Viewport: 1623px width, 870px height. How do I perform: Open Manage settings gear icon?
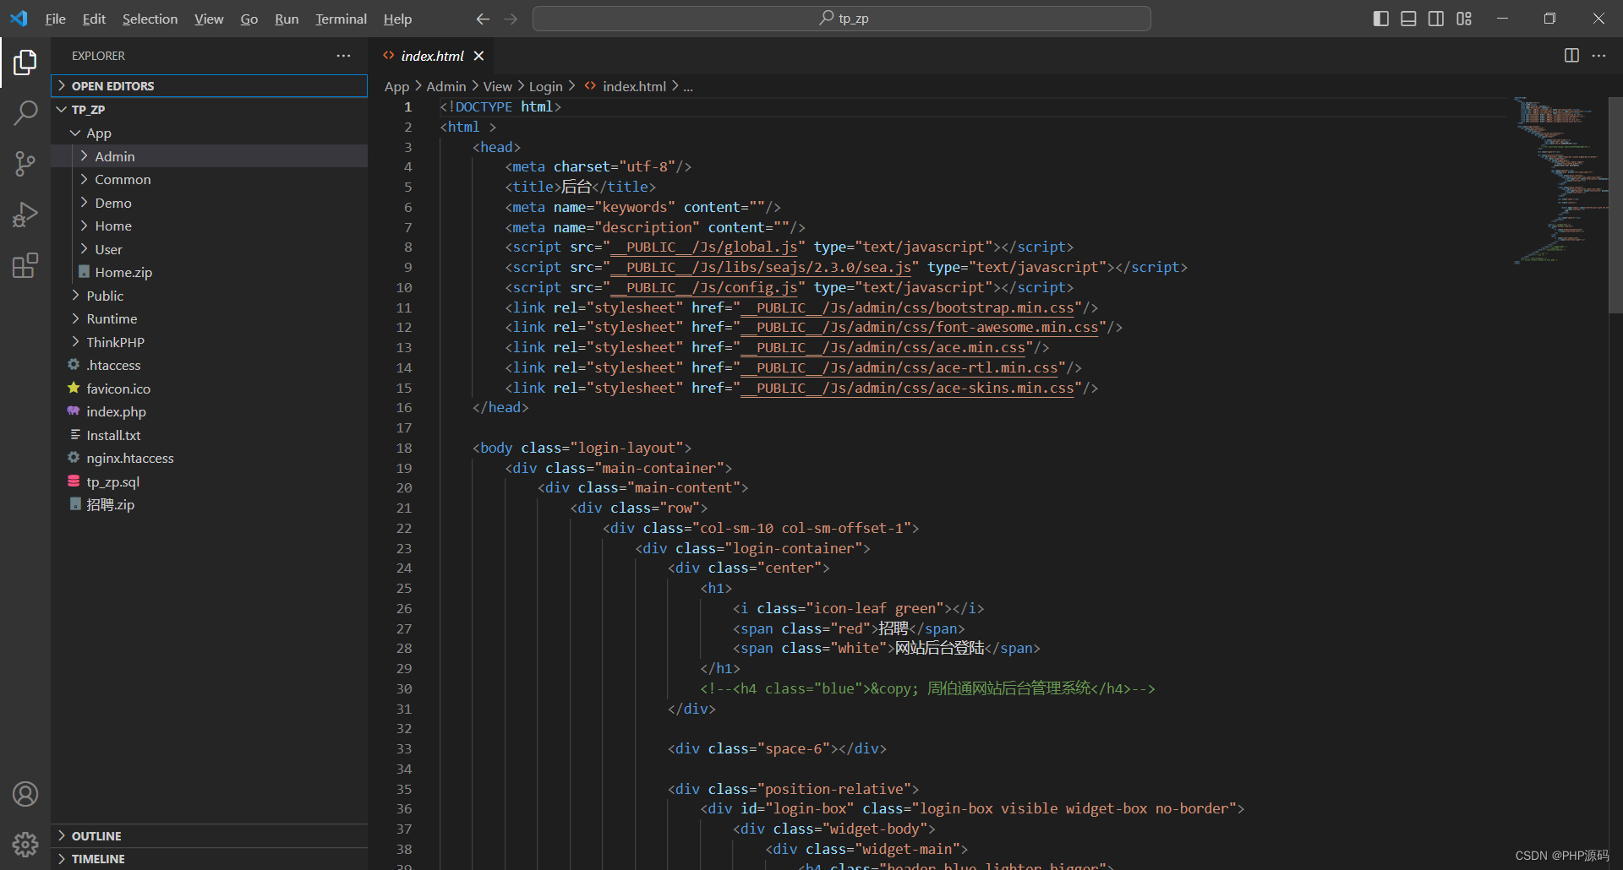[25, 844]
